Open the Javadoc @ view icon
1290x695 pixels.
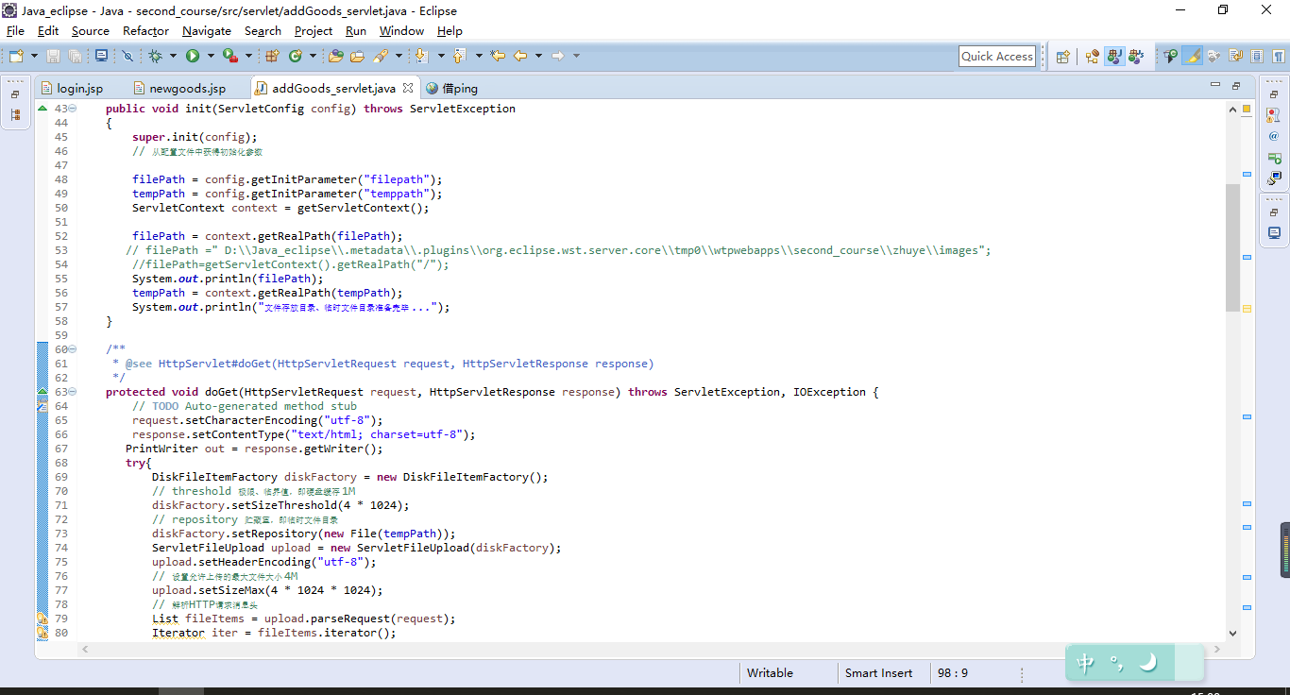[1274, 136]
